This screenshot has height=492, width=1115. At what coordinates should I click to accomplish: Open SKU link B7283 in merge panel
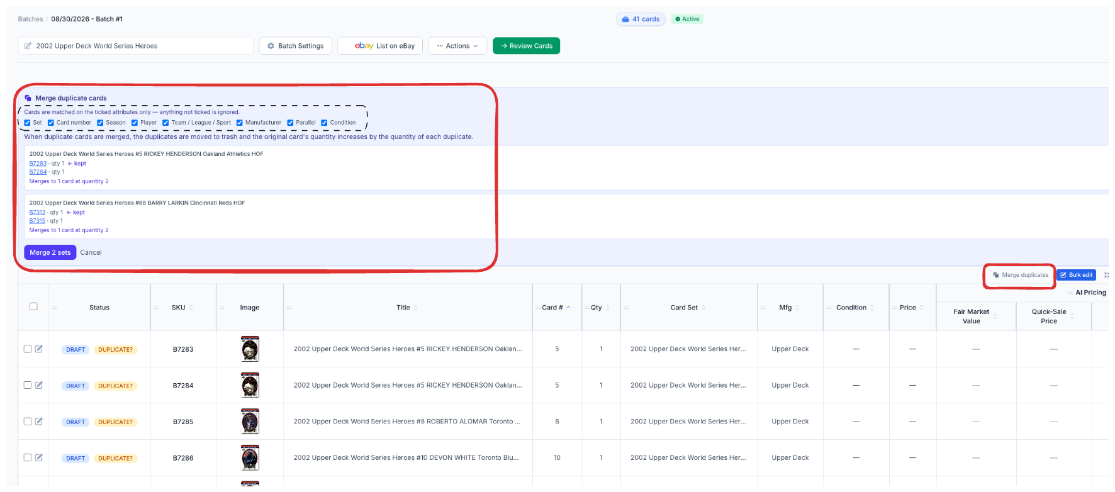[38, 164]
